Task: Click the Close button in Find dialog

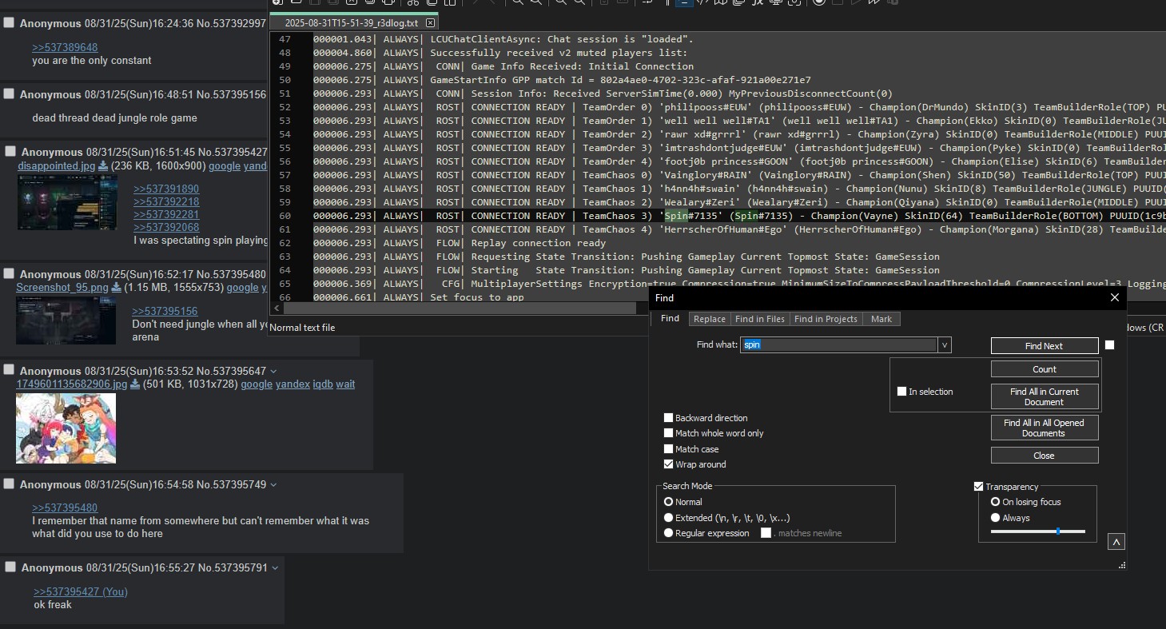Action: coord(1045,456)
